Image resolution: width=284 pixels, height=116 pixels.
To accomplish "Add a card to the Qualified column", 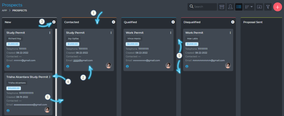I will tap(173, 22).
